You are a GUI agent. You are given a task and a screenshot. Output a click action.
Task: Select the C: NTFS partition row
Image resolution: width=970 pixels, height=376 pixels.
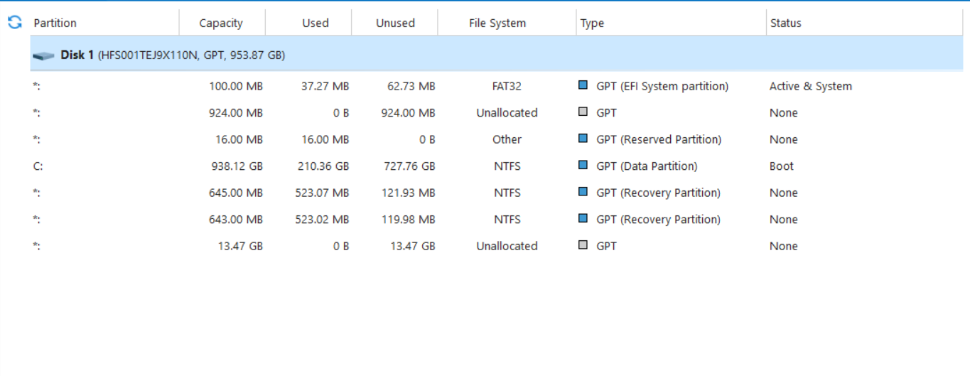[426, 166]
